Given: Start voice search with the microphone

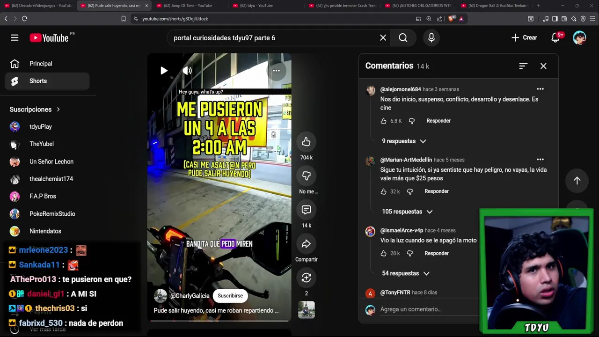Looking at the screenshot, I should [x=431, y=38].
